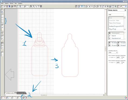This screenshot has width=128, height=100.
Task: Select Courier New in the font list
Action: (116, 21)
